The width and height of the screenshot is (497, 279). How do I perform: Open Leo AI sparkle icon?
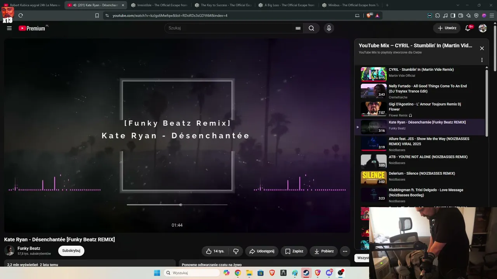pos(469,15)
